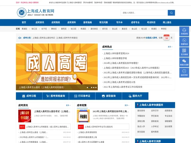
Task: Open 专业加试 quick service
Action: point(168,116)
